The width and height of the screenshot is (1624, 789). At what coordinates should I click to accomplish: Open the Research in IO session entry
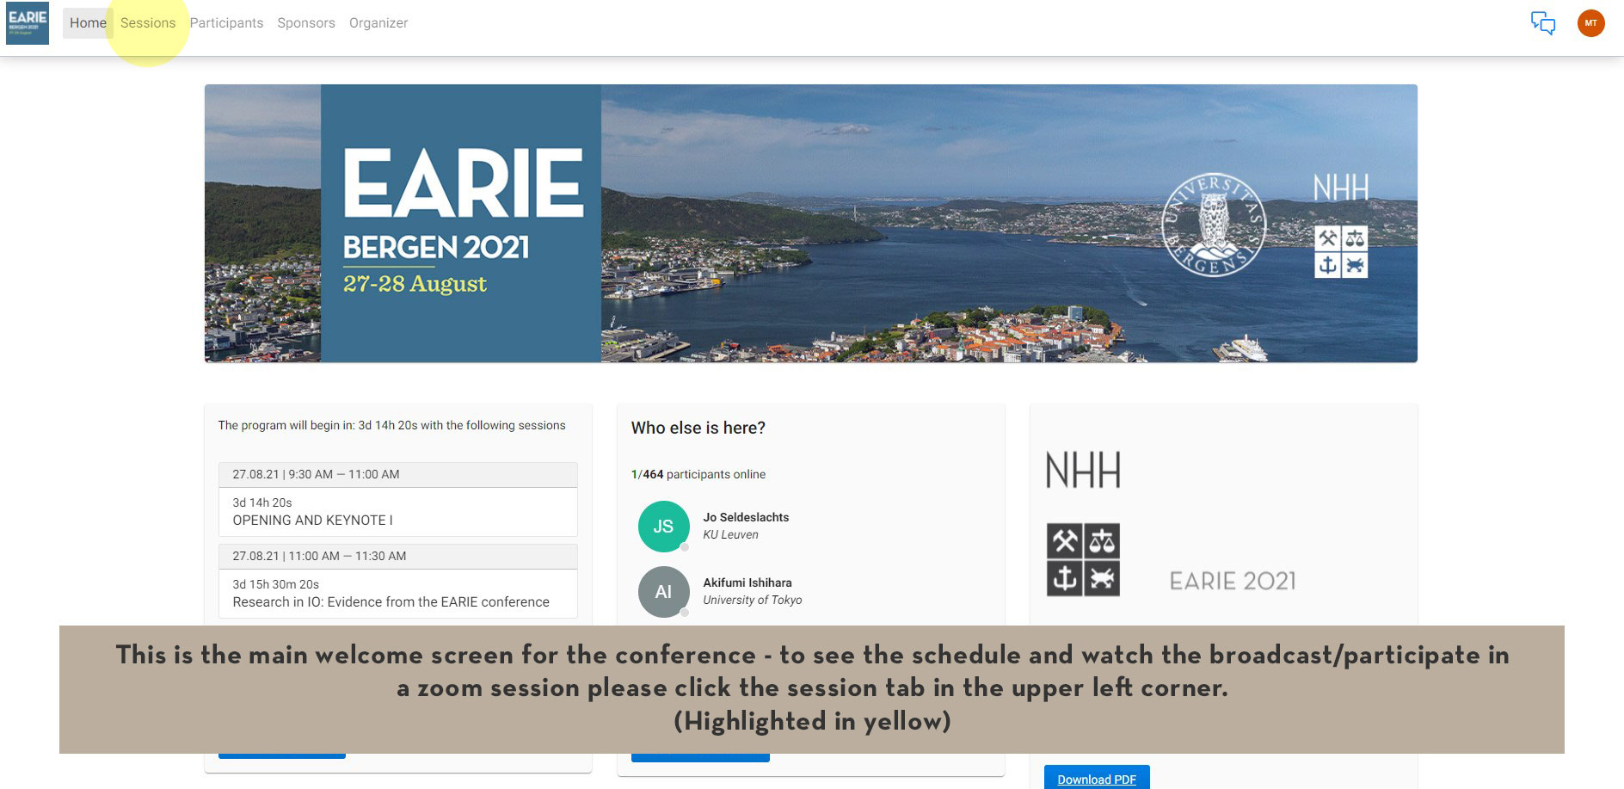[x=391, y=601]
